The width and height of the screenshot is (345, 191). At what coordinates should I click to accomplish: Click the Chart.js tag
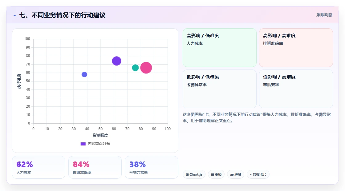pos(194,174)
